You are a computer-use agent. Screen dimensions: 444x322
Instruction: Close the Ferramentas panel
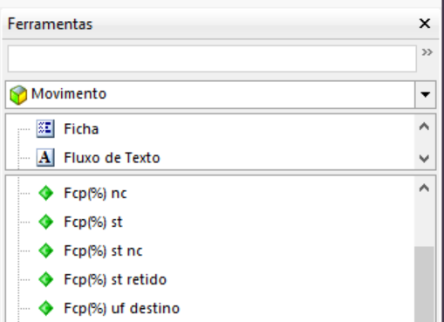[425, 24]
